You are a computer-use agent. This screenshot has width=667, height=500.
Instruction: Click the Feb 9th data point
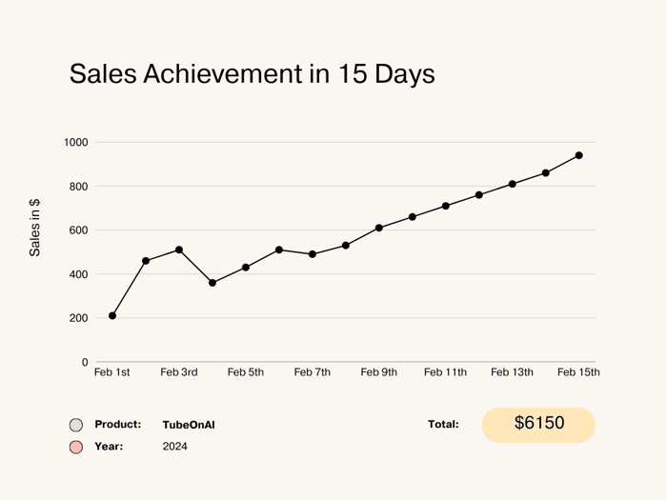[x=379, y=228]
